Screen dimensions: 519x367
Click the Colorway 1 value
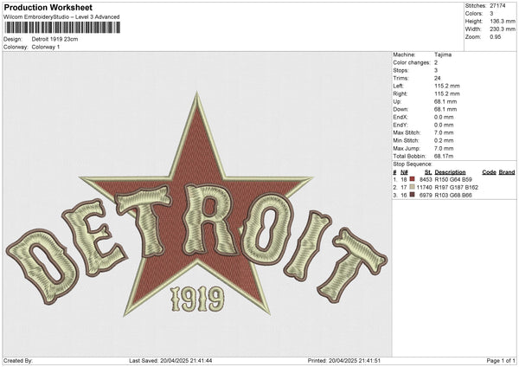pyautogui.click(x=46, y=47)
